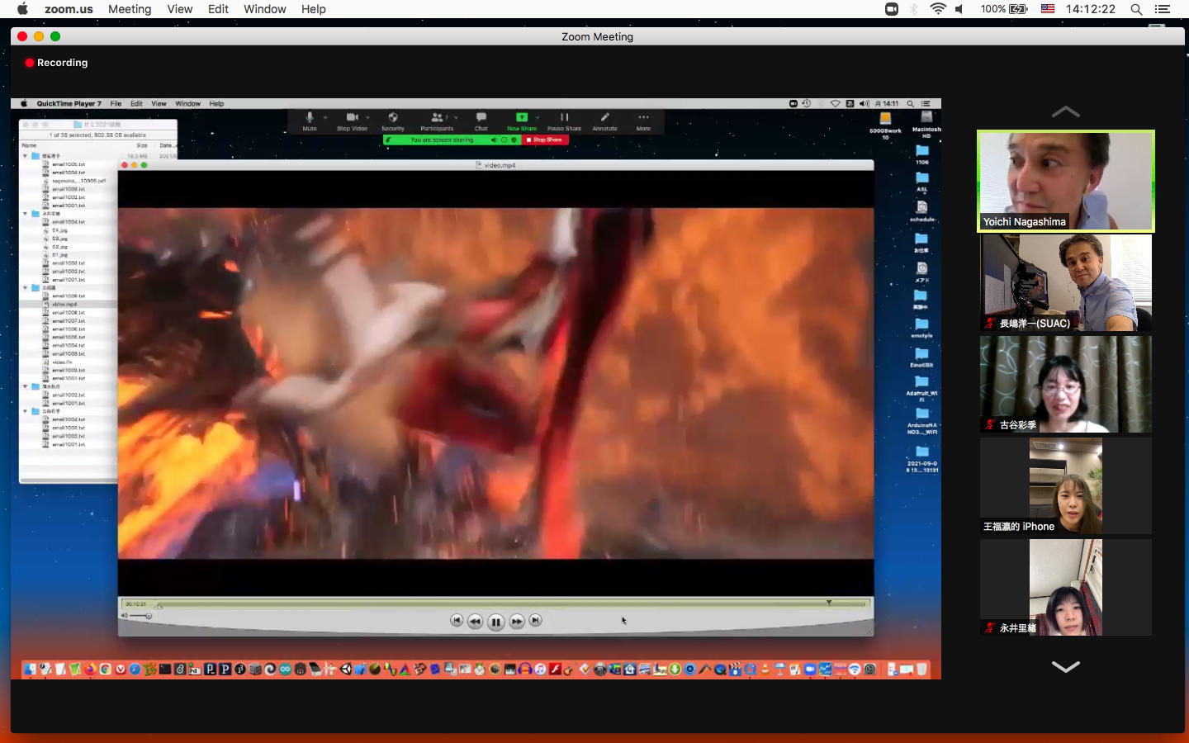Click the Wi-Fi status icon
Viewport: 1189px width, 743px height.
pos(937,9)
